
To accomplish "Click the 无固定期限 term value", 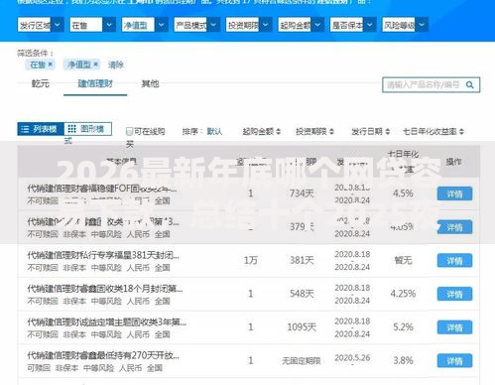I will tap(302, 361).
